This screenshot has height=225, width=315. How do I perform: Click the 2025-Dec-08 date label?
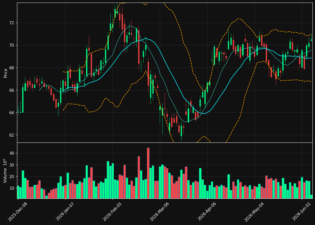18,212
